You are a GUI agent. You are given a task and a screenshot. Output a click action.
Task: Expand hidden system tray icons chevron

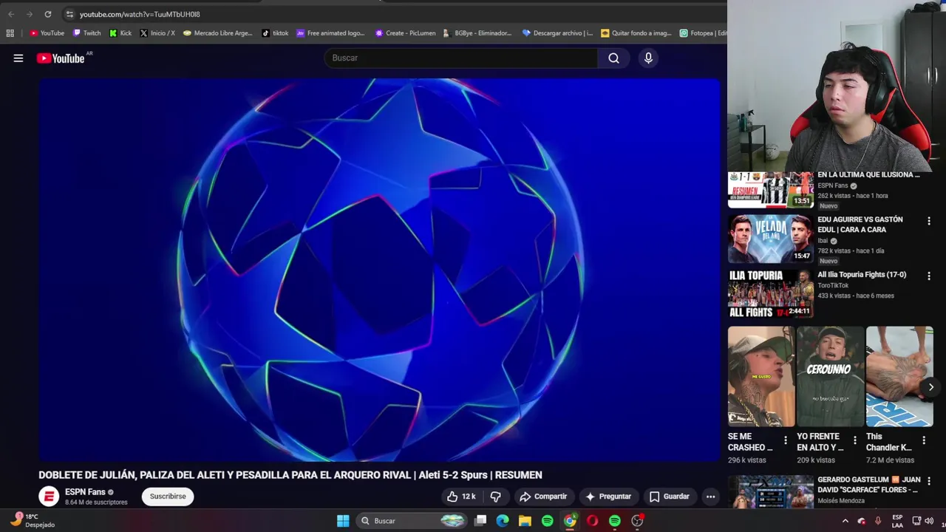click(x=845, y=521)
